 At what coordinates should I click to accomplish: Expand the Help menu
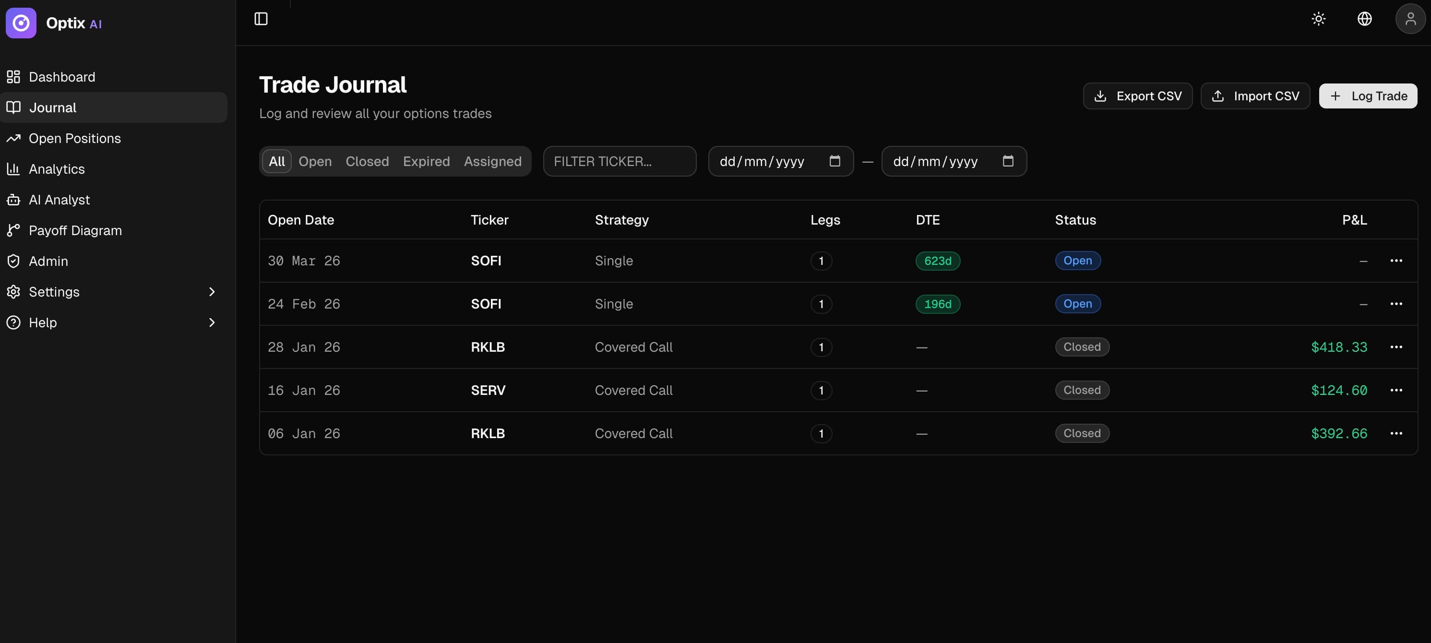(x=43, y=322)
